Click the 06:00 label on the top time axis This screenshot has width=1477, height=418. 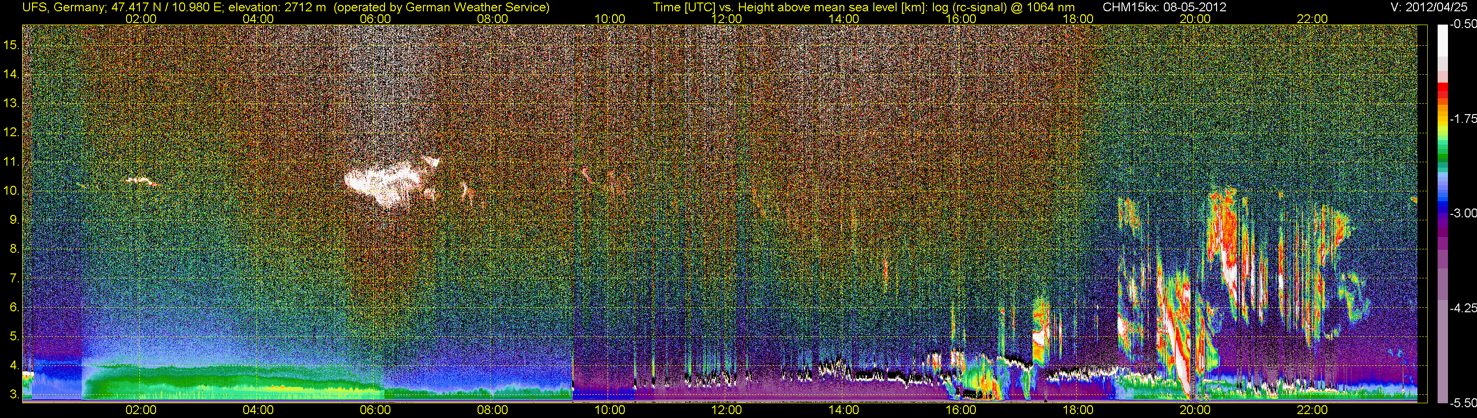point(375,19)
